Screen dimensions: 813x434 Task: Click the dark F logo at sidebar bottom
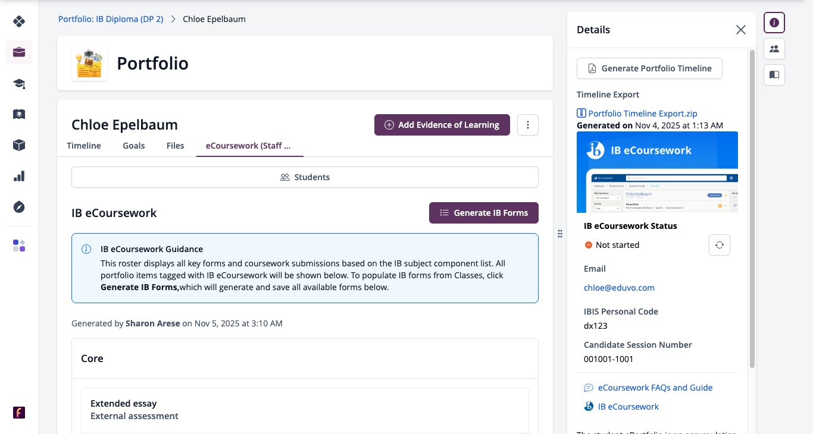click(19, 413)
